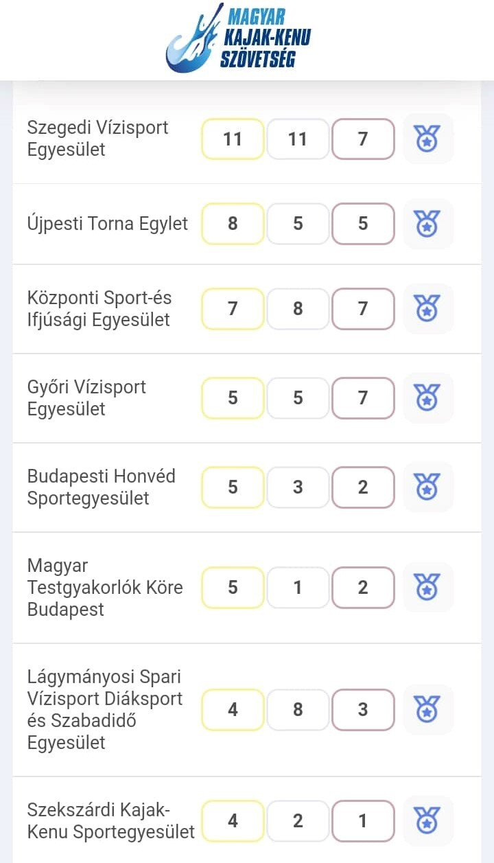
Task: Click the medal icon for Újpesti Torna Egylet
Action: pyautogui.click(x=427, y=224)
